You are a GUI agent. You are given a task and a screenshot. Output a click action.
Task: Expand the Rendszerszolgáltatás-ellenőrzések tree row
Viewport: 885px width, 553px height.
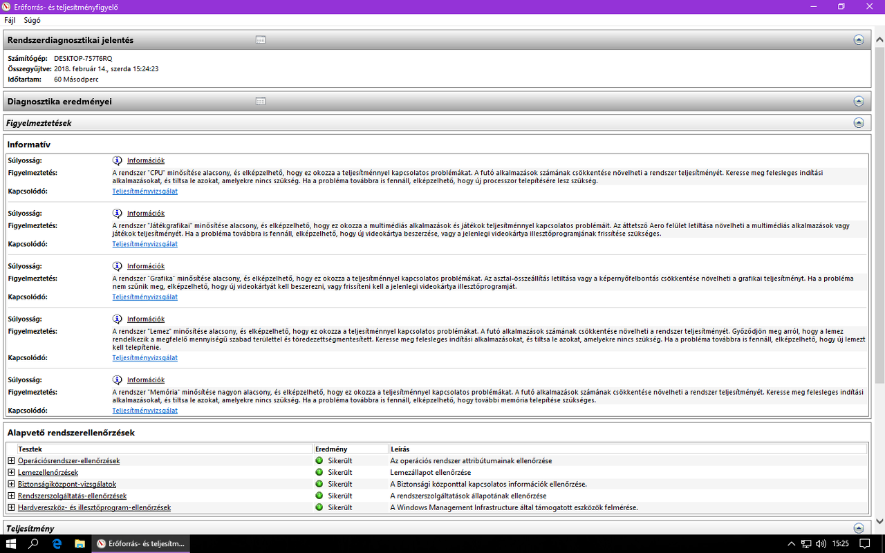(11, 496)
